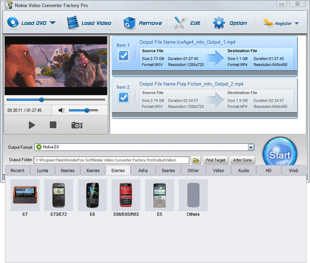Click the video preview thumbnail
This screenshot has width=310, height=263.
(x=56, y=66)
